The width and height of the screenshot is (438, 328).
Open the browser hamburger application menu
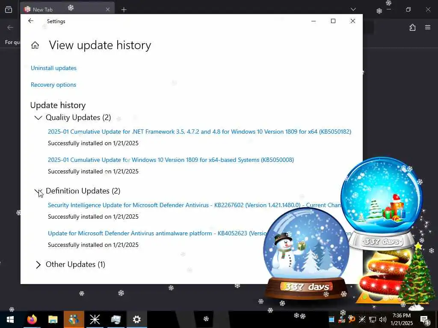tap(428, 27)
